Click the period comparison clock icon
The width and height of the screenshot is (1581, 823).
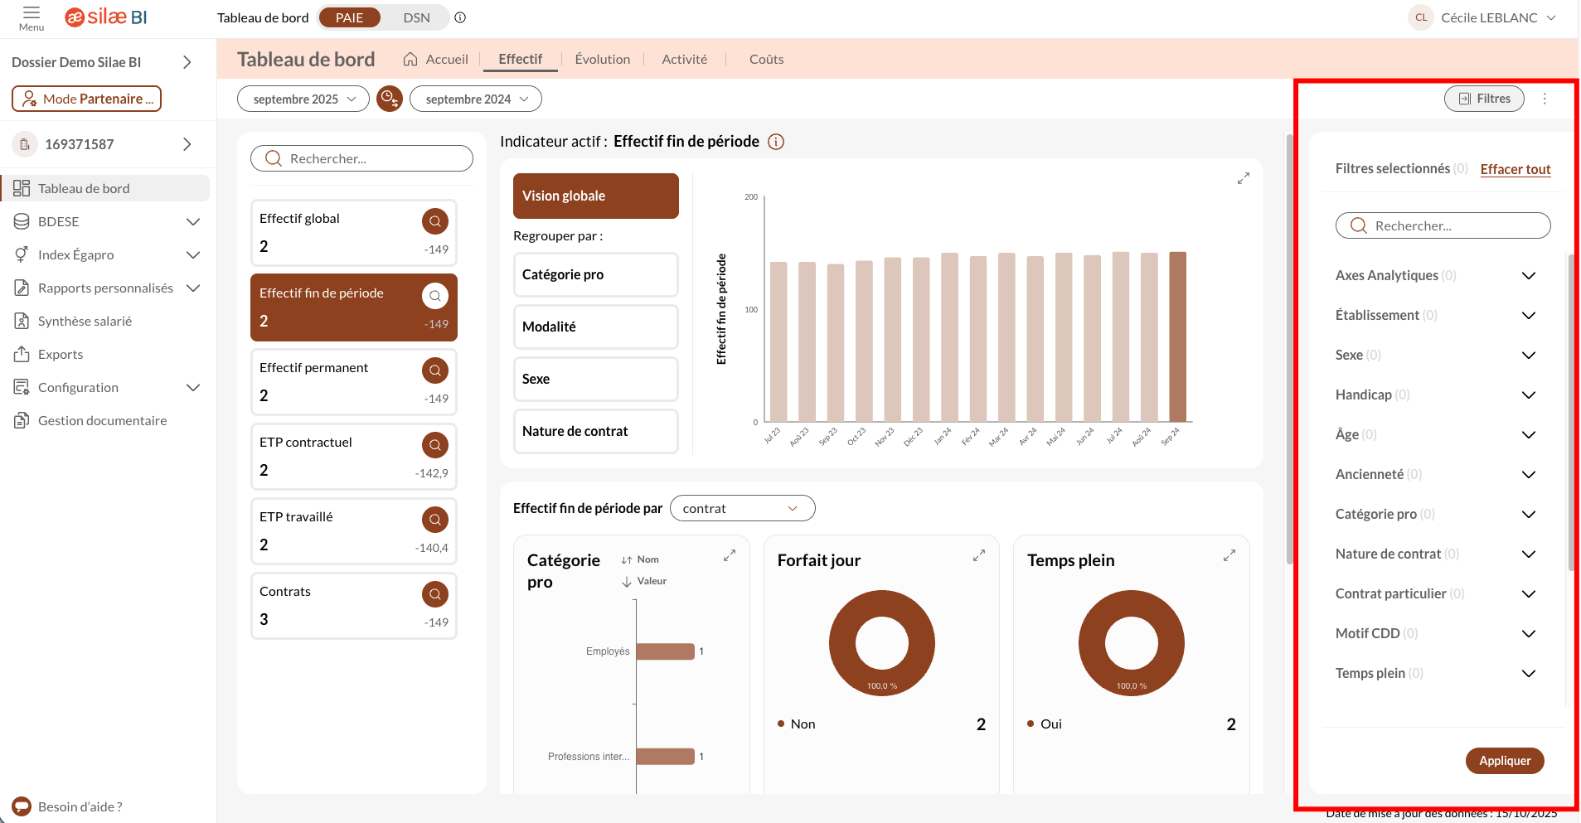tap(389, 99)
